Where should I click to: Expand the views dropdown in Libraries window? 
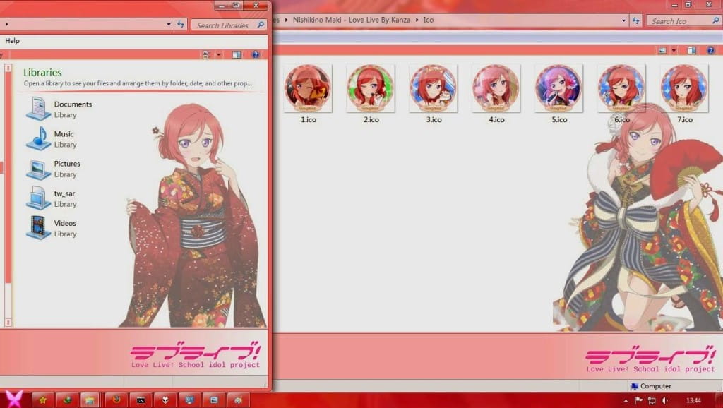[219, 54]
